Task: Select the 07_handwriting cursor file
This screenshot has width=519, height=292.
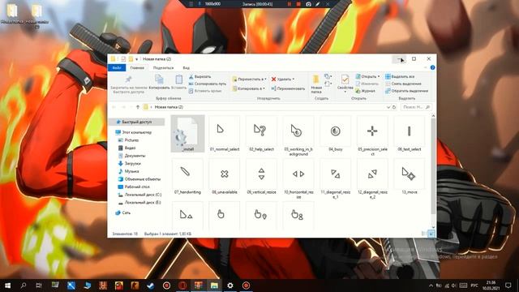Action: pyautogui.click(x=187, y=177)
